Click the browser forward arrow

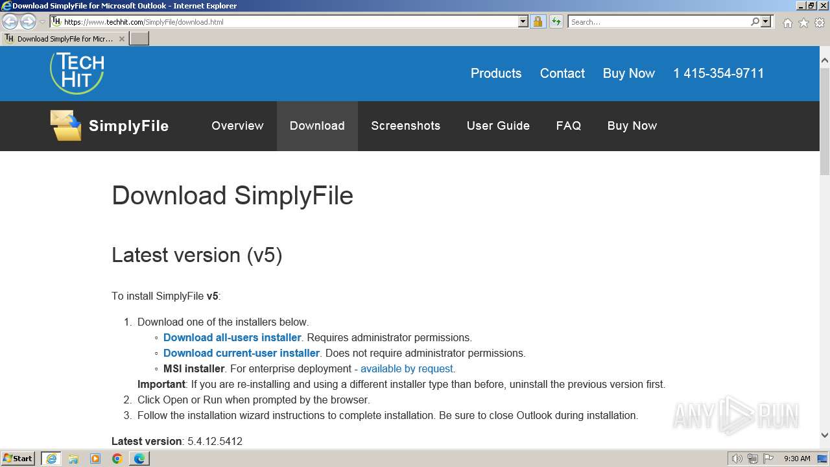28,21
